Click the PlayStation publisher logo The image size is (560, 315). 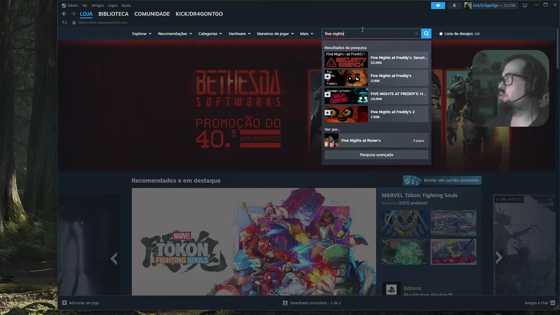coord(391,289)
